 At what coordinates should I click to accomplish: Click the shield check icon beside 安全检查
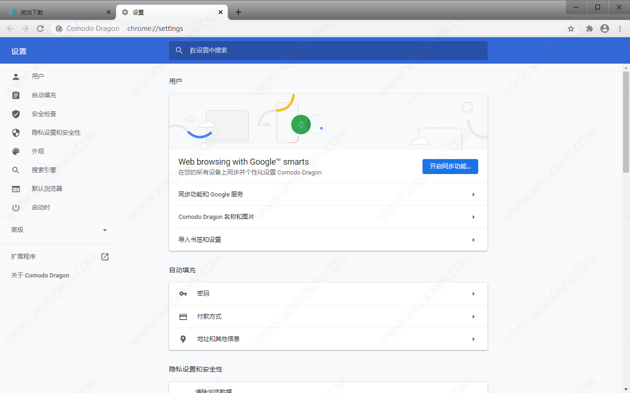pos(16,114)
